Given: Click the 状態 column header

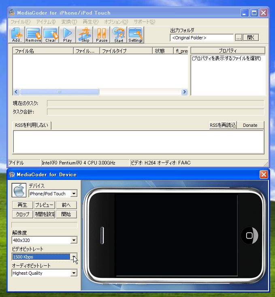Looking at the screenshot, I should tap(163, 51).
